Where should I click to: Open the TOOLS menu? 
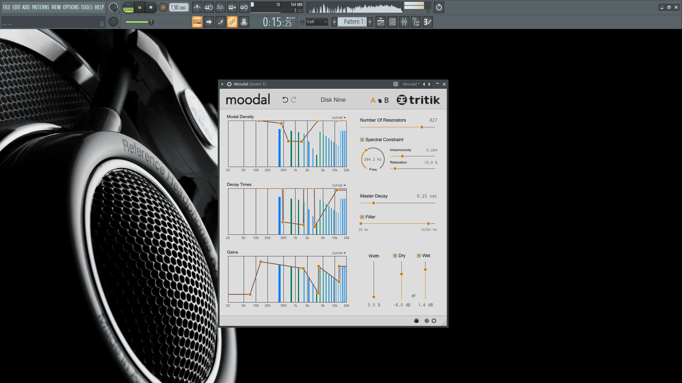pos(87,7)
